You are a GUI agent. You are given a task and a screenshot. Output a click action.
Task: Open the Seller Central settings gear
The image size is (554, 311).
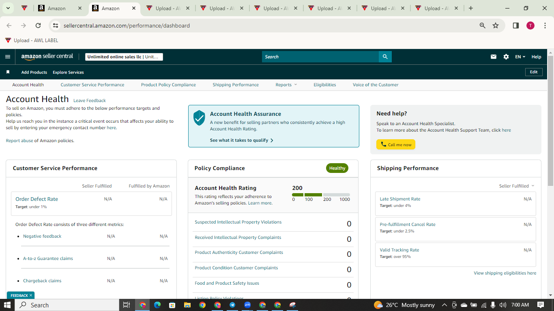[506, 57]
